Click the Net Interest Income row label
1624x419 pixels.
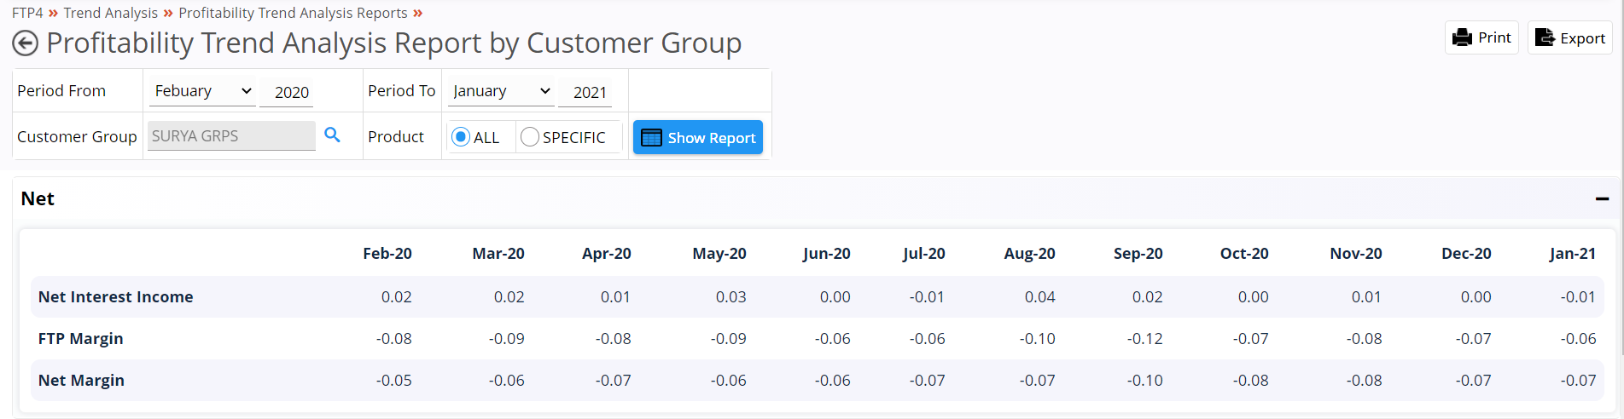click(116, 296)
